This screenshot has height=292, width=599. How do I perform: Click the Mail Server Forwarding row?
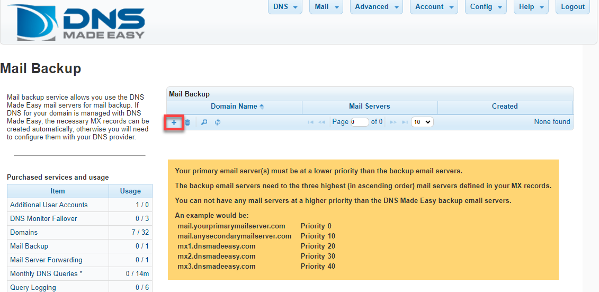click(x=79, y=260)
